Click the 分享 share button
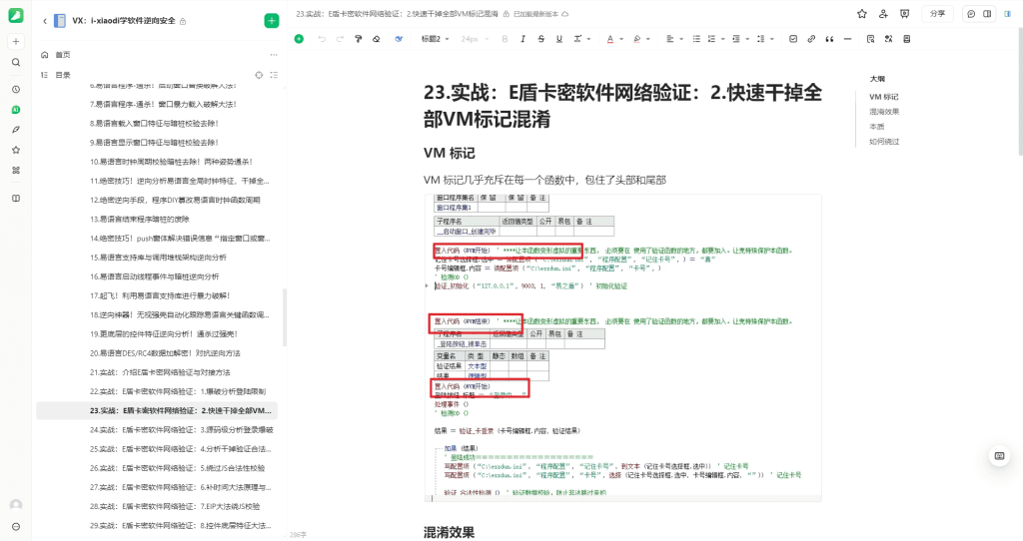1023x541 pixels. point(936,14)
